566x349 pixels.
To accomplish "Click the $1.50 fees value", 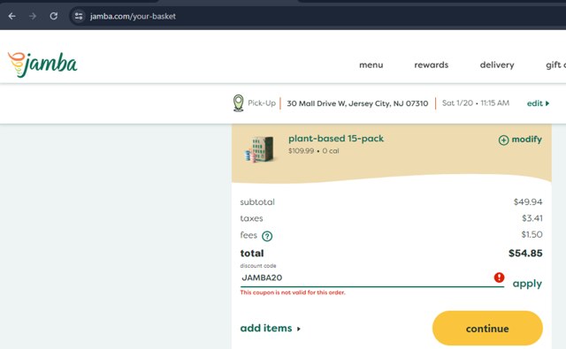I will pyautogui.click(x=532, y=235).
